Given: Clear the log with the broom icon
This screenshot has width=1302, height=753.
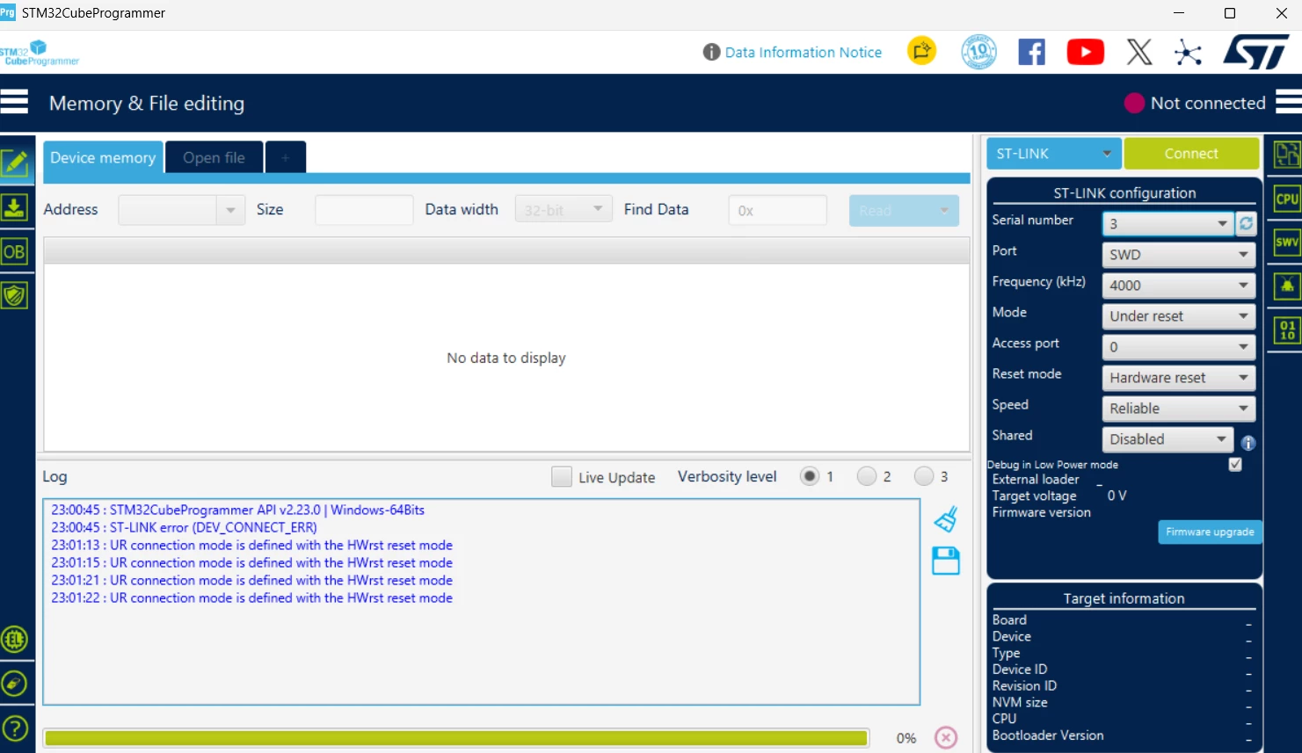Looking at the screenshot, I should coord(946,519).
